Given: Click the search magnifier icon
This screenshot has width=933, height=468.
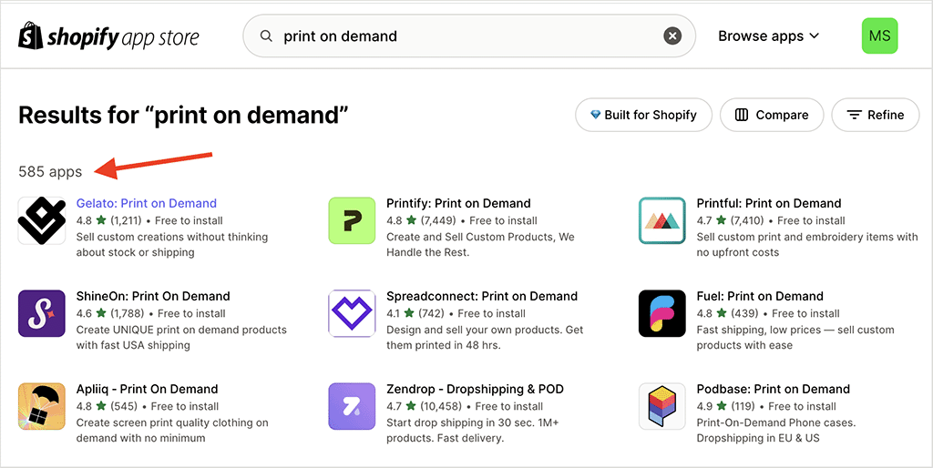Looking at the screenshot, I should pyautogui.click(x=267, y=36).
